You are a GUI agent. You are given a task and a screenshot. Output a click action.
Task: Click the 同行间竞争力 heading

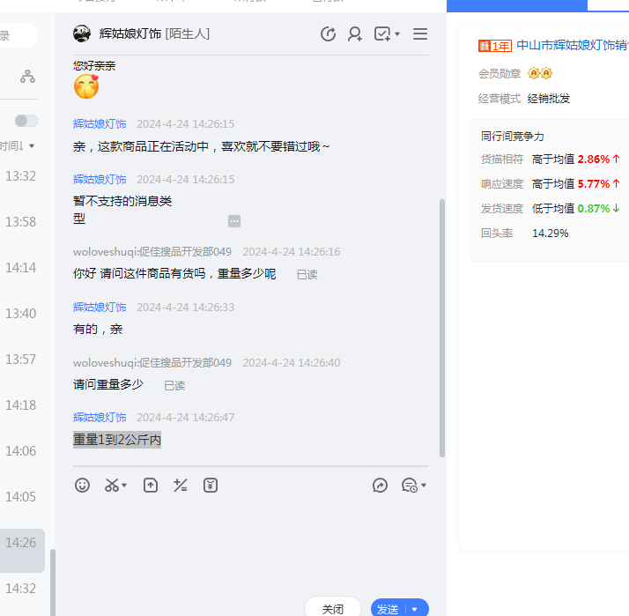512,137
